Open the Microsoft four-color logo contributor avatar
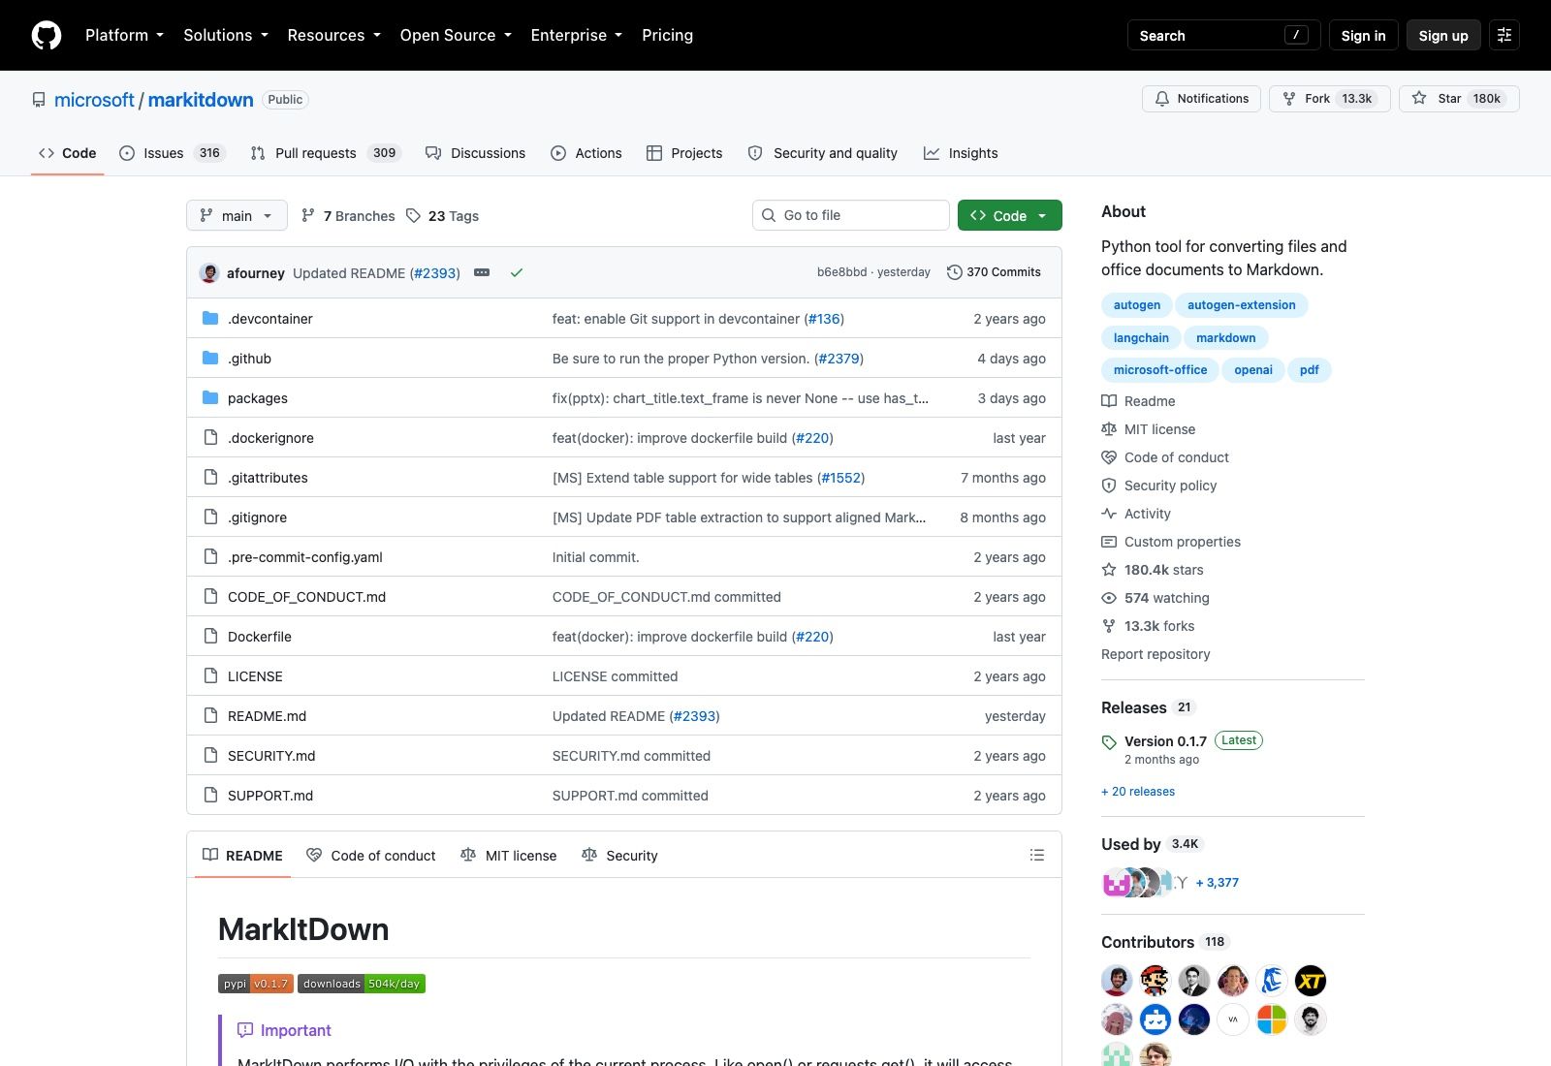 pyautogui.click(x=1272, y=1019)
